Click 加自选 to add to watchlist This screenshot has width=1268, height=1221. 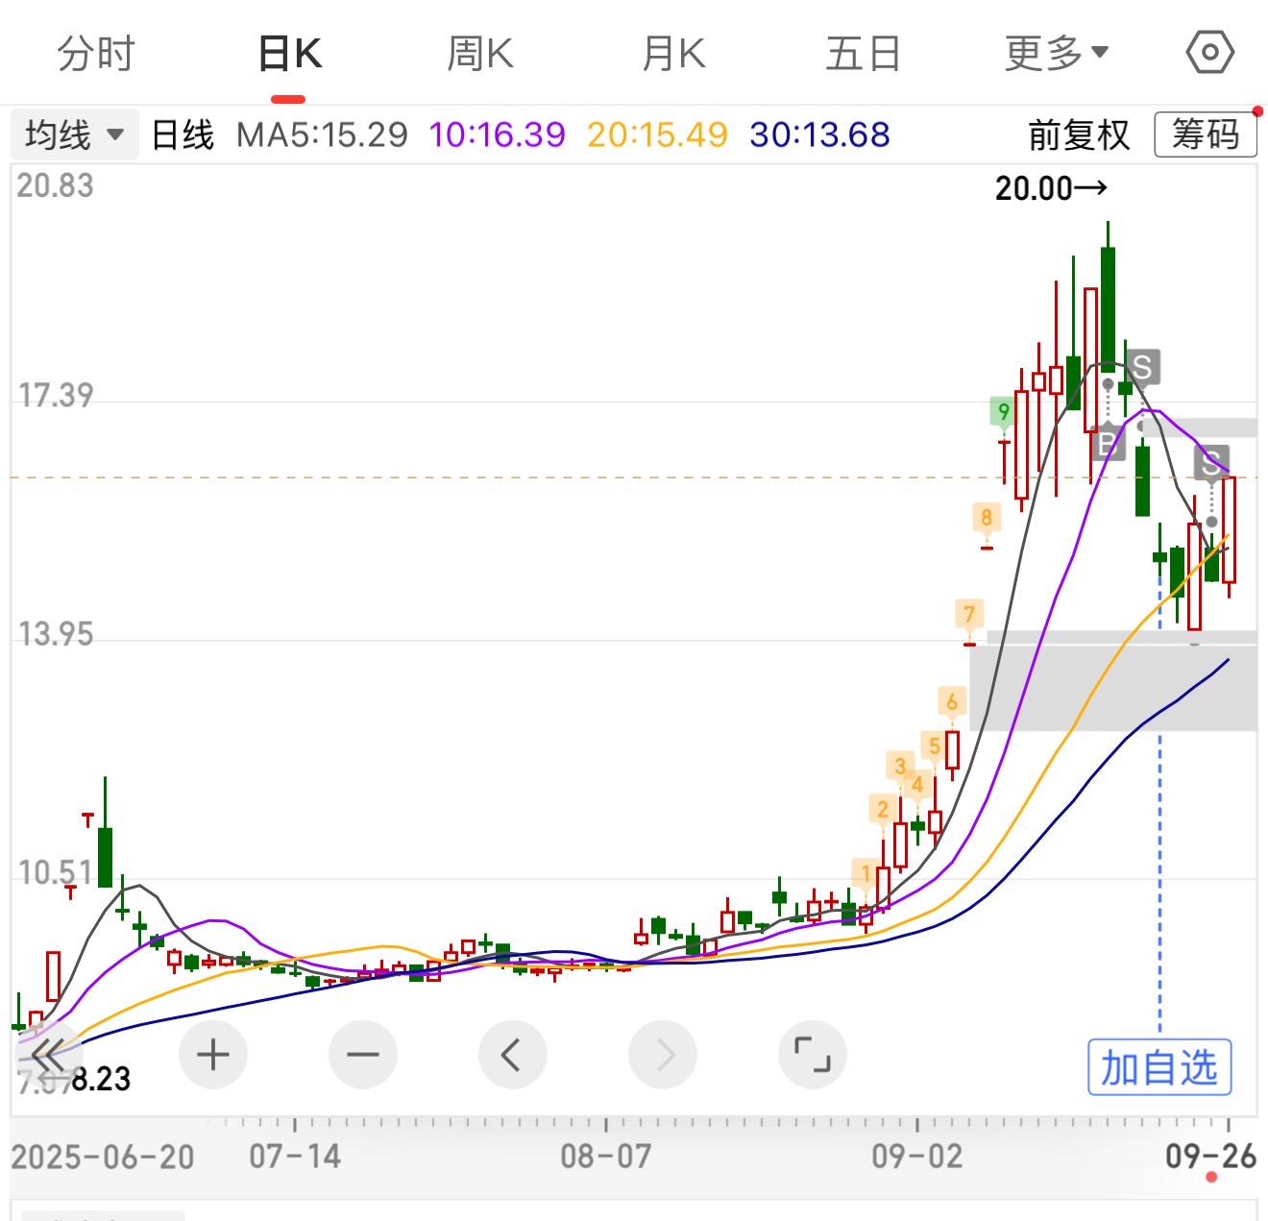tap(1158, 1067)
